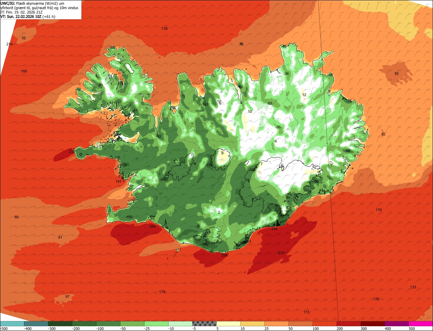Click map value '9' on the central glacier
This screenshot has height=331, width=433.
pyautogui.click(x=222, y=153)
